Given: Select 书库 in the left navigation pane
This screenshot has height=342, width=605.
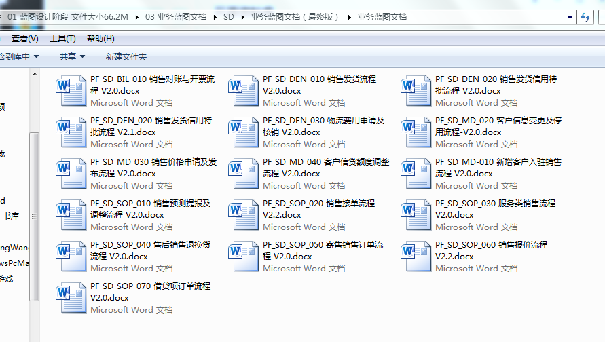Looking at the screenshot, I should (x=11, y=216).
